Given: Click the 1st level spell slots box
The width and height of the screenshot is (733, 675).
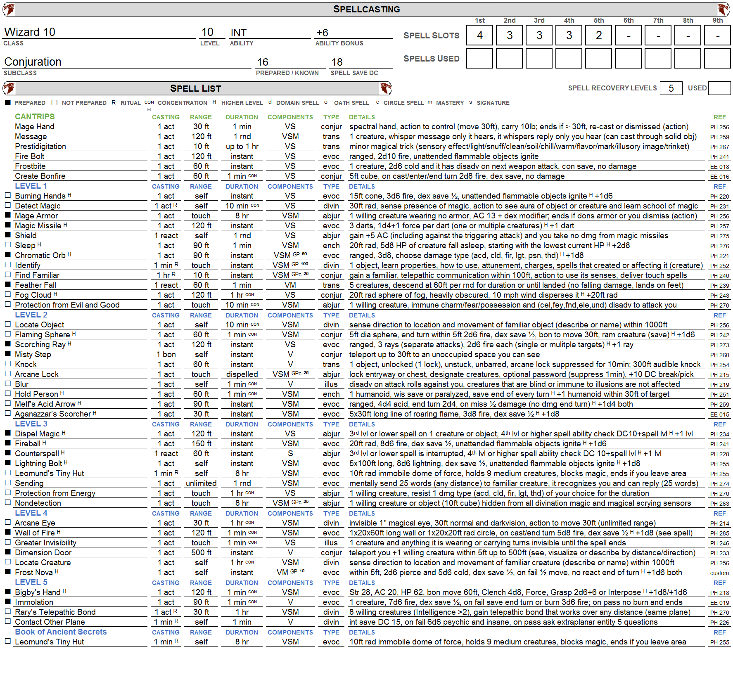Looking at the screenshot, I should (x=479, y=36).
